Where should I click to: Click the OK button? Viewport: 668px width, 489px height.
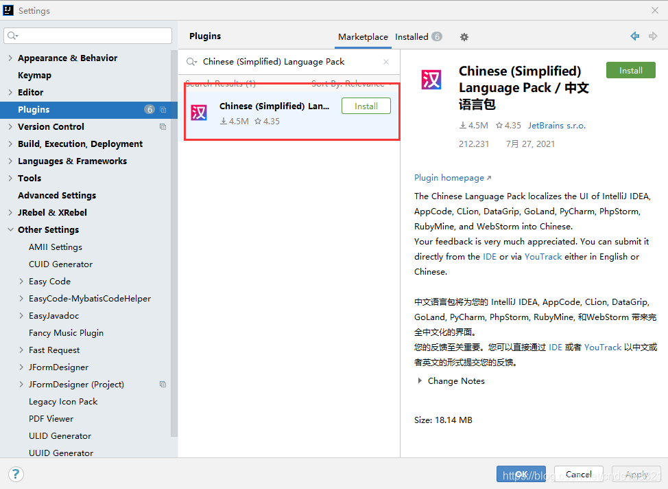[x=521, y=474]
